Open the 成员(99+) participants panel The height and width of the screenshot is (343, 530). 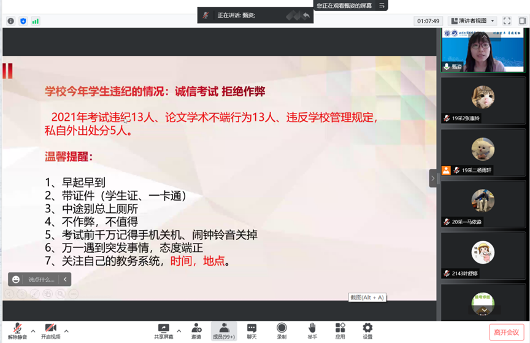(x=224, y=331)
